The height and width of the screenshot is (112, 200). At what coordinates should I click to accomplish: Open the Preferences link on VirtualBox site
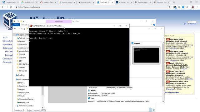(192, 24)
